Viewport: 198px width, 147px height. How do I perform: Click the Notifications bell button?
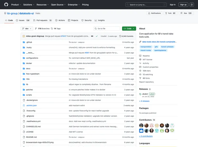point(155,13)
